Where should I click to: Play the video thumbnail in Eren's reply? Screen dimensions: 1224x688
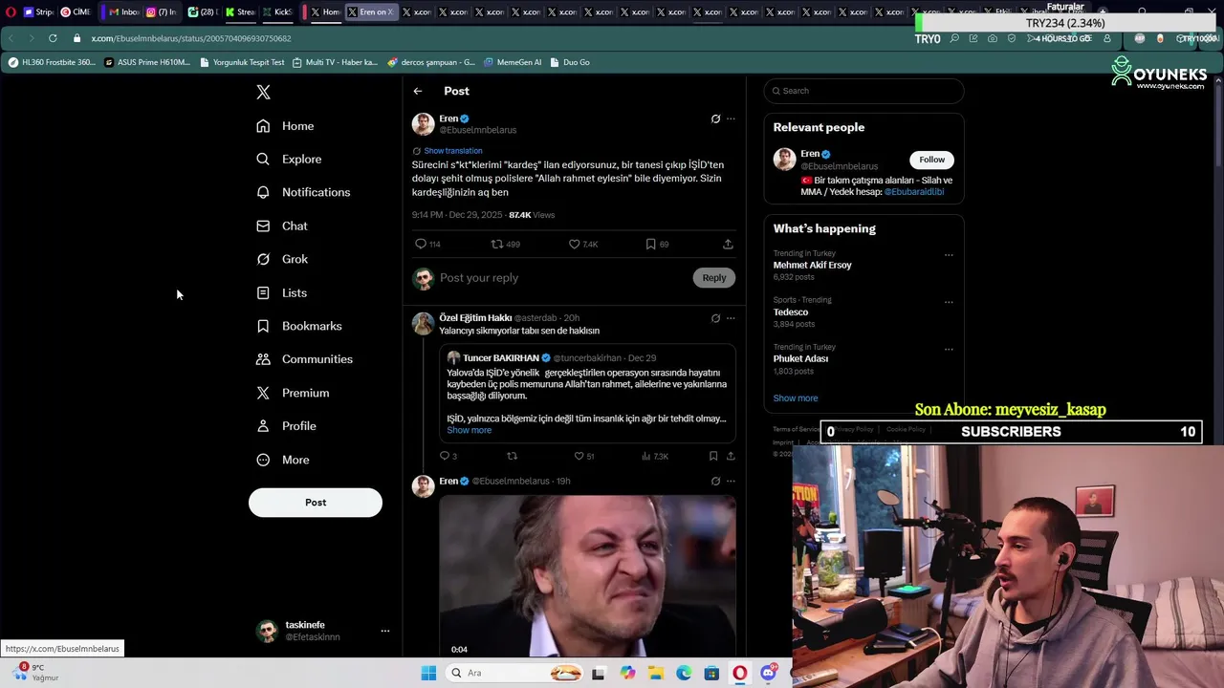[587, 575]
